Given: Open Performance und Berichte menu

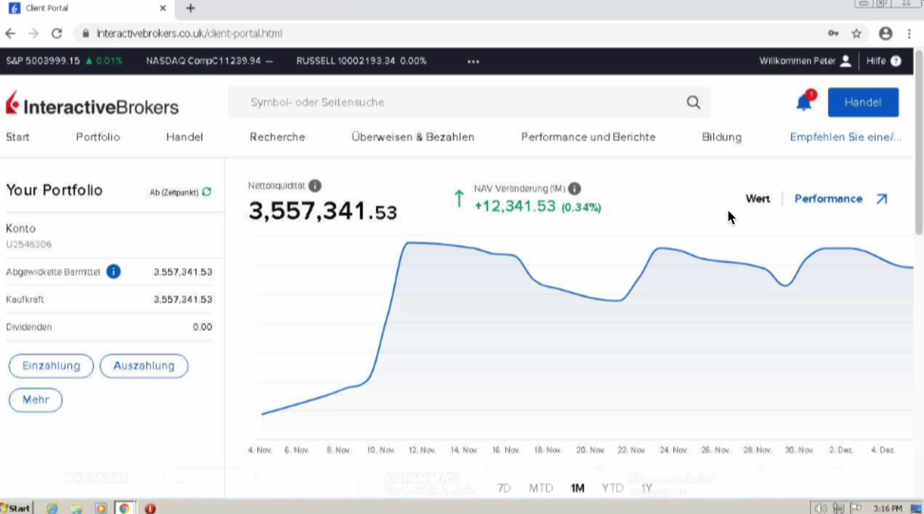Looking at the screenshot, I should tap(588, 137).
